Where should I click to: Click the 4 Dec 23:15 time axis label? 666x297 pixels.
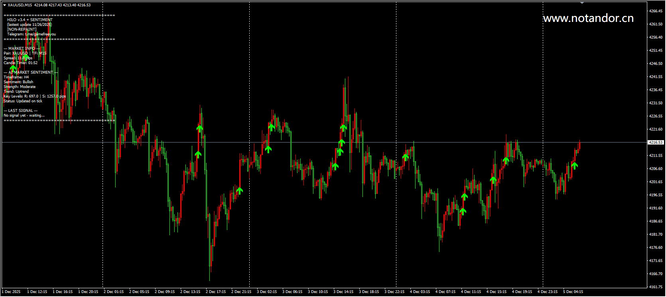(548, 292)
